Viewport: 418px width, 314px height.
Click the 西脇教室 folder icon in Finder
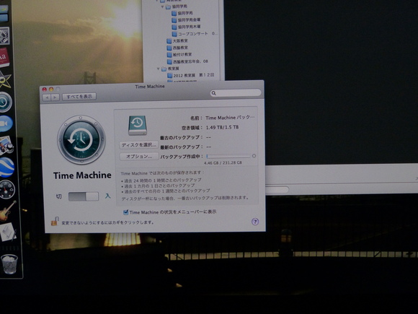(x=169, y=48)
